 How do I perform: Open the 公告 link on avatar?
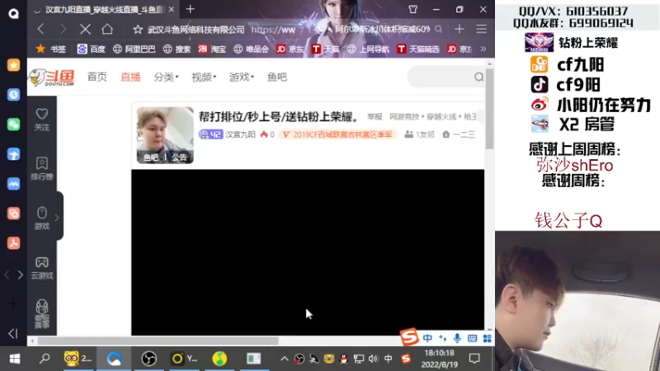coord(179,157)
